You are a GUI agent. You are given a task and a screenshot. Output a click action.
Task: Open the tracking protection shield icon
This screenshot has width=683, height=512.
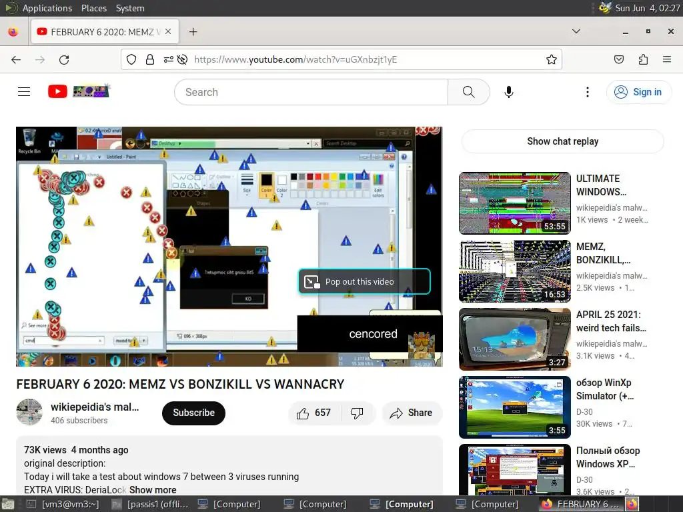131,59
